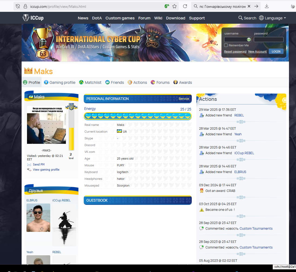This screenshot has width=296, height=272.
Task: Switch to the Gaming profile tab
Action: [60, 82]
